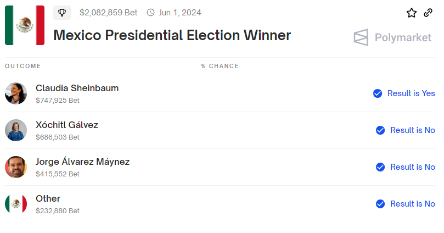Open the Xóchitl Gálvez outcome

pos(67,125)
